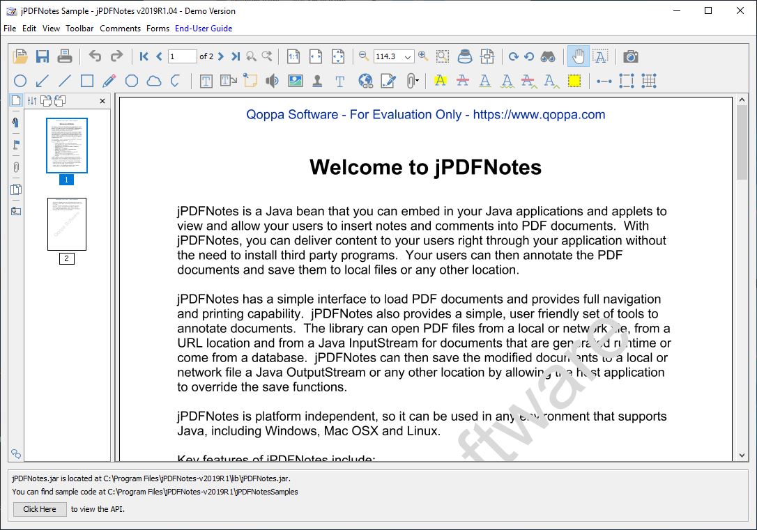The height and width of the screenshot is (530, 757).
Task: Select the square annotation tool
Action: pos(87,81)
